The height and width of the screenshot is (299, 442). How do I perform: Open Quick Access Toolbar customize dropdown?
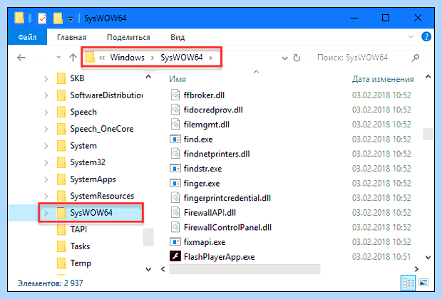(71, 19)
